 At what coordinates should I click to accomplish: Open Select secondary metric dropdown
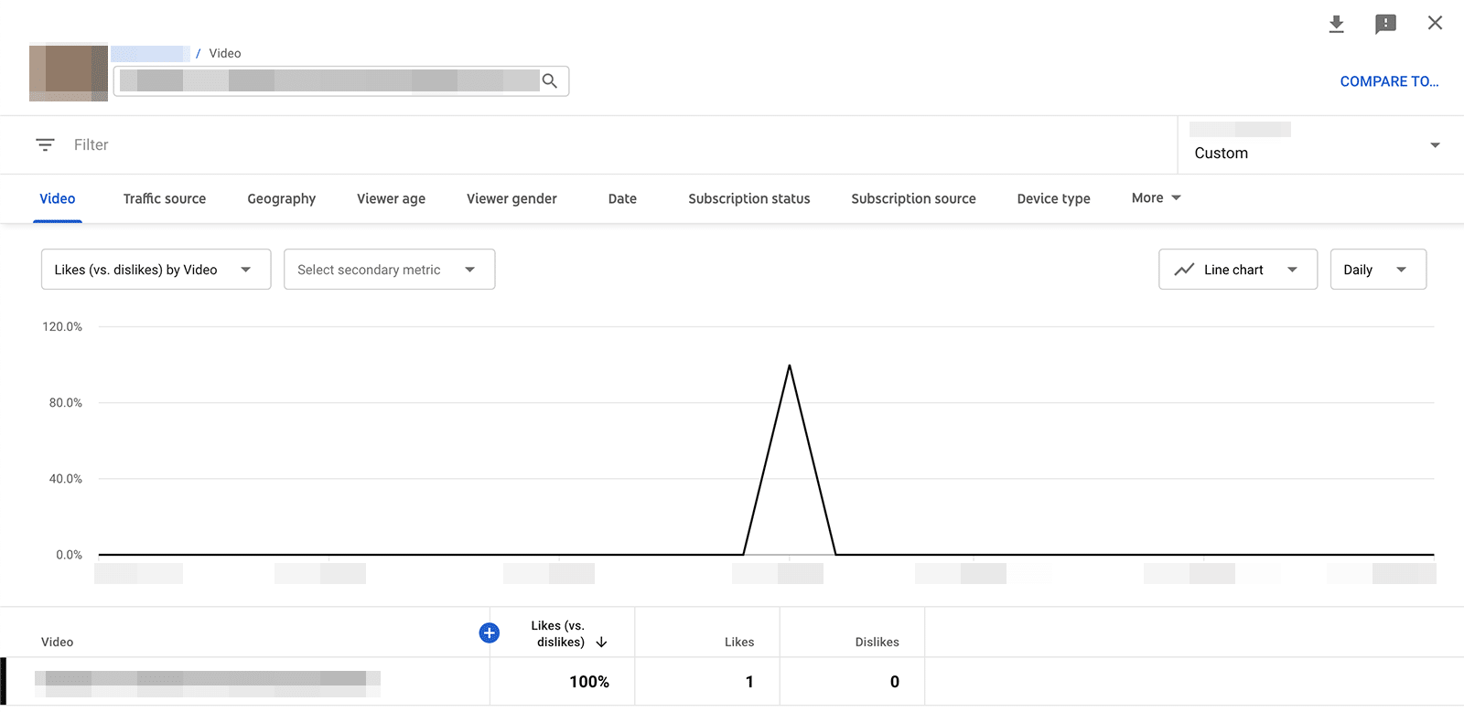point(389,270)
